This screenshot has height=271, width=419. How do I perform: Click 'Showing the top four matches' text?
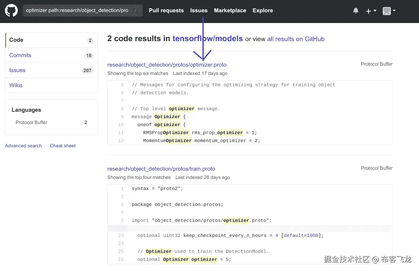[139, 177]
